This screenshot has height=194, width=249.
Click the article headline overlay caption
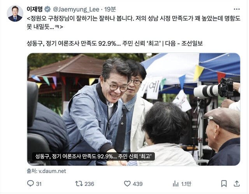93,156
